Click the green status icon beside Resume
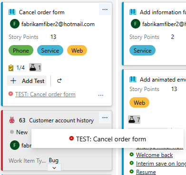Viewport: 186px width, 175px height. (131, 171)
